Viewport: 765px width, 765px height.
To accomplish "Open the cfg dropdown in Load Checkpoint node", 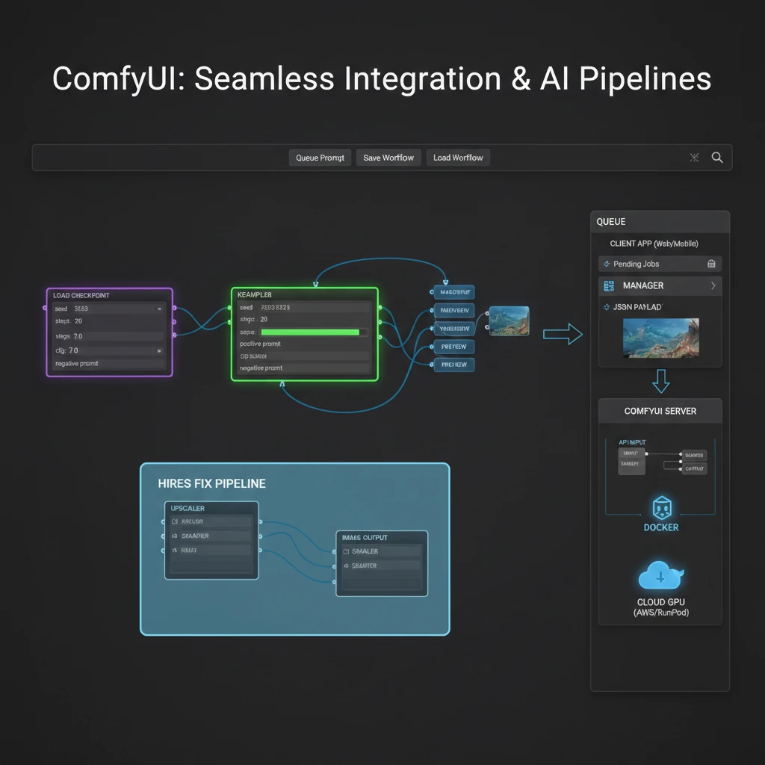I will tap(159, 351).
